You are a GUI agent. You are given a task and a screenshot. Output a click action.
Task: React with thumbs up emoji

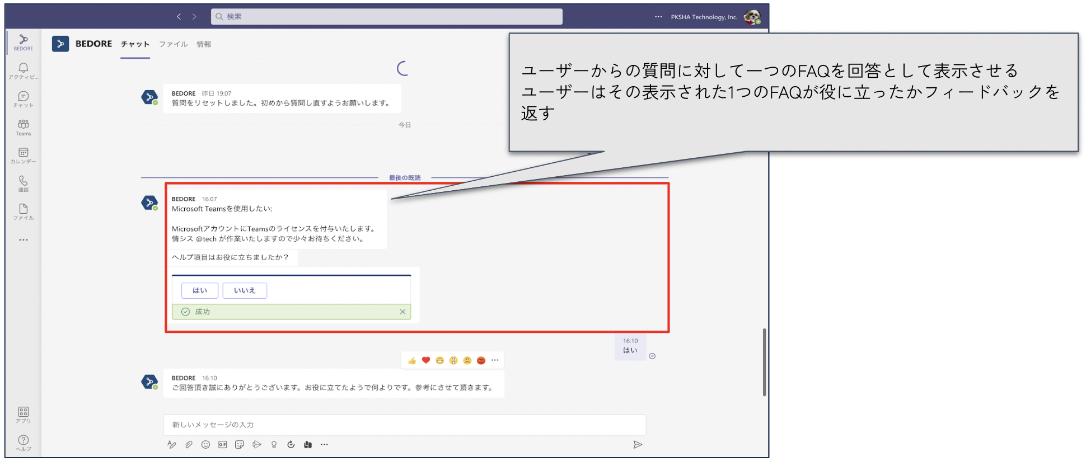pos(412,360)
